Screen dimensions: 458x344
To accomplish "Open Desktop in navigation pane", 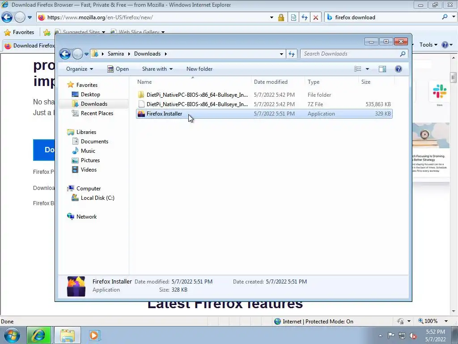I will tap(90, 95).
